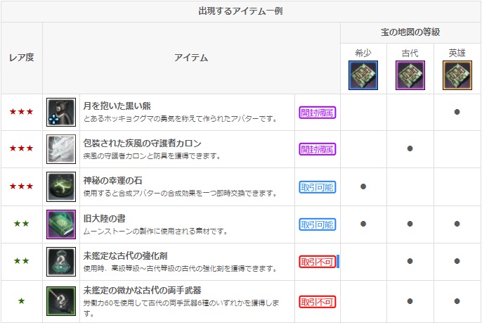Click the 英雄 treasure map icon
Viewport: 482px width, 323px height.
[457, 75]
